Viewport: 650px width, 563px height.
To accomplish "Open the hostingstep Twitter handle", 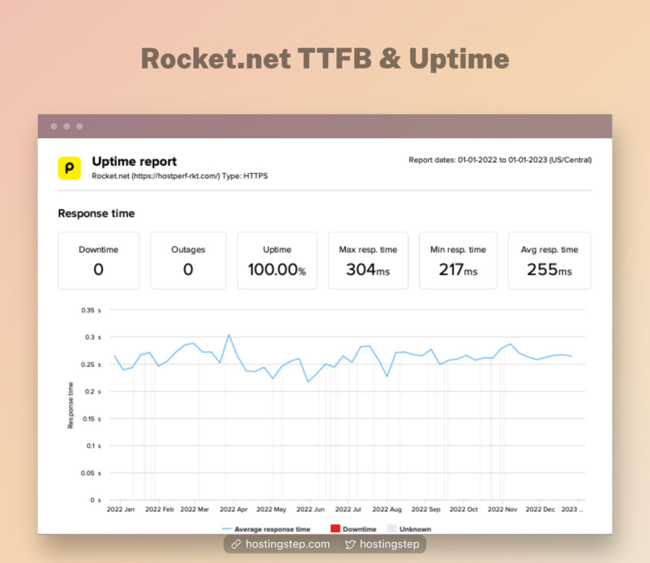I will [x=389, y=544].
